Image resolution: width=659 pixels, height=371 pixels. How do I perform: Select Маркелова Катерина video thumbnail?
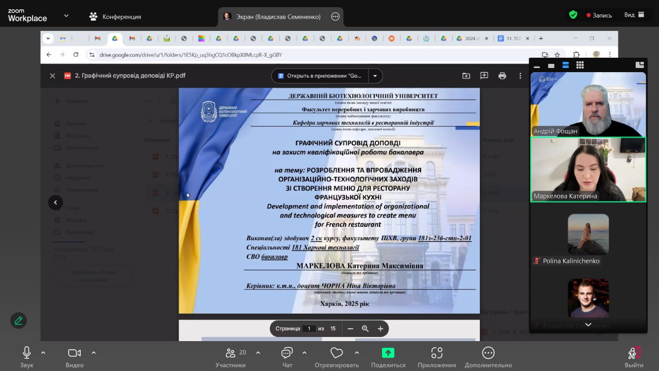click(588, 170)
